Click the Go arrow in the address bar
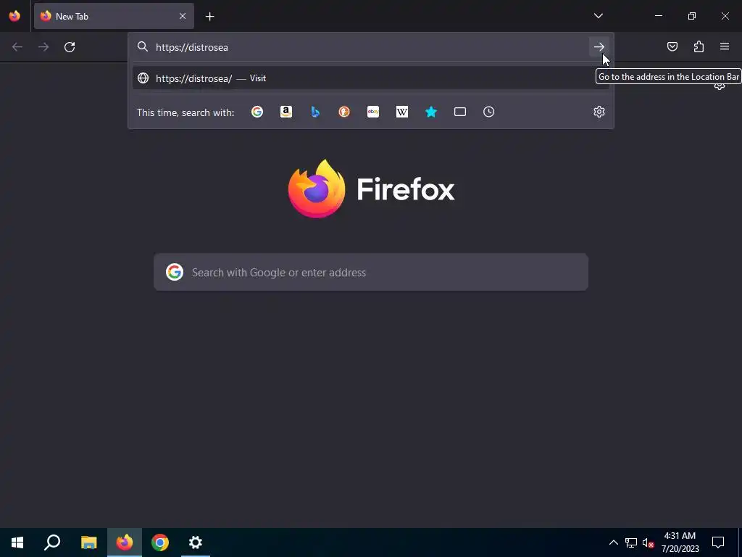Screen dimensions: 742x557 click(x=599, y=47)
